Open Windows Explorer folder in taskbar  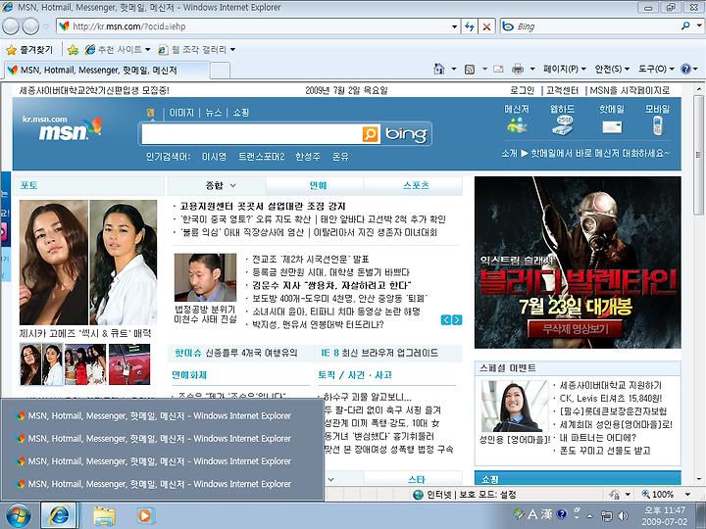[104, 515]
